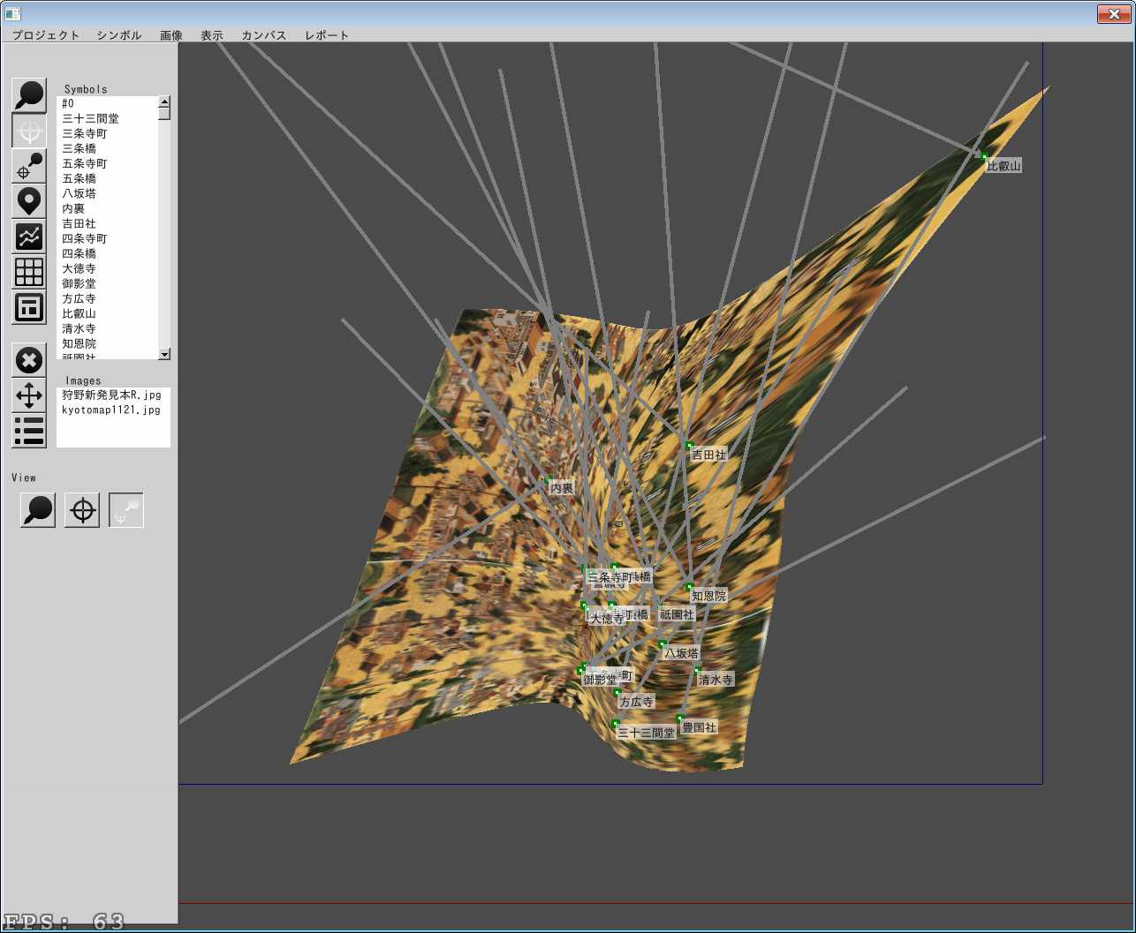The image size is (1136, 933).
Task: Click the bubble-with-crosshair link tool
Action: pos(29,166)
